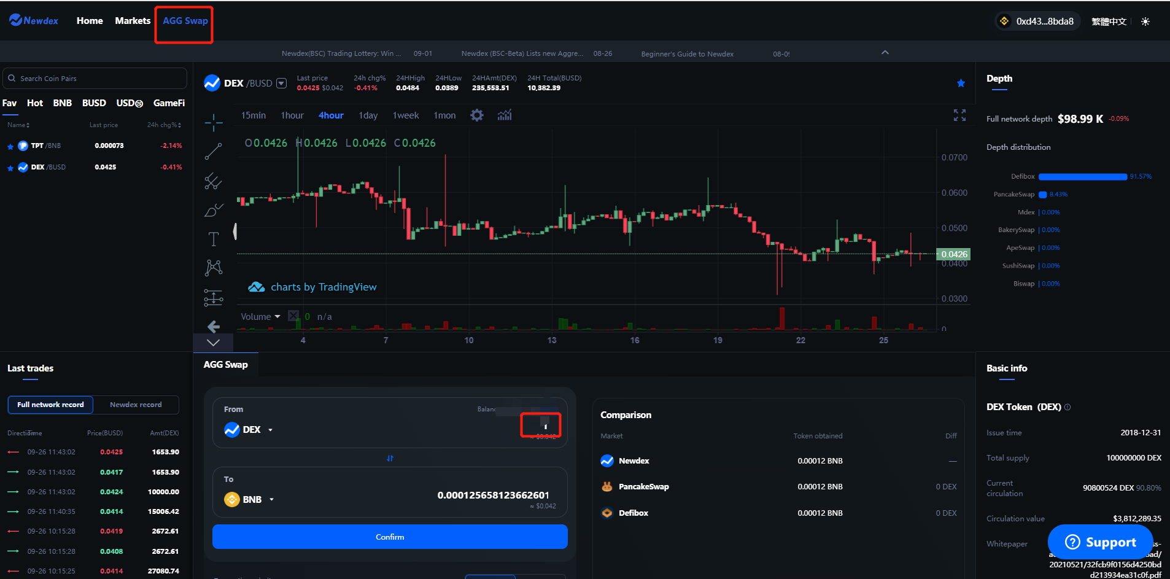The width and height of the screenshot is (1170, 579).
Task: Click the back arrow in chart toolbar
Action: [x=214, y=327]
